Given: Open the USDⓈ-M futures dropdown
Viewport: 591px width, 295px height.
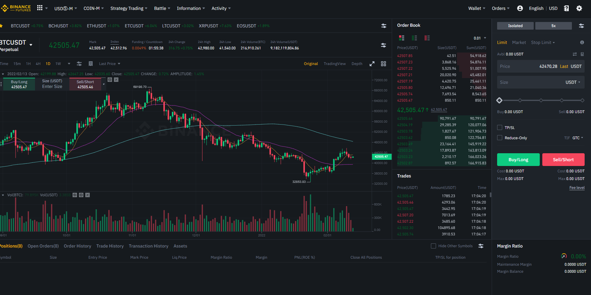Looking at the screenshot, I should click(x=66, y=8).
